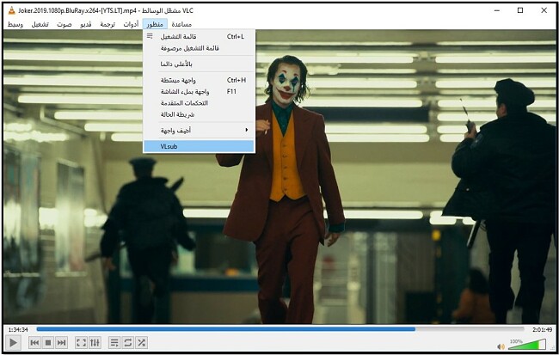
Task: Open the مساعدة menu
Action: 181,24
